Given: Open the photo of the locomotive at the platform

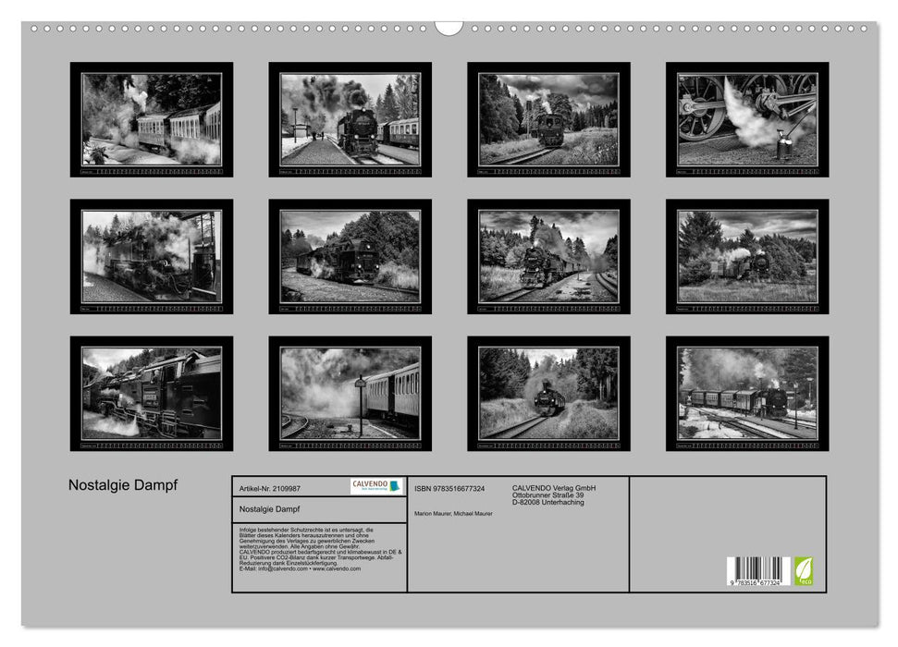Looking at the screenshot, I should tap(350, 119).
